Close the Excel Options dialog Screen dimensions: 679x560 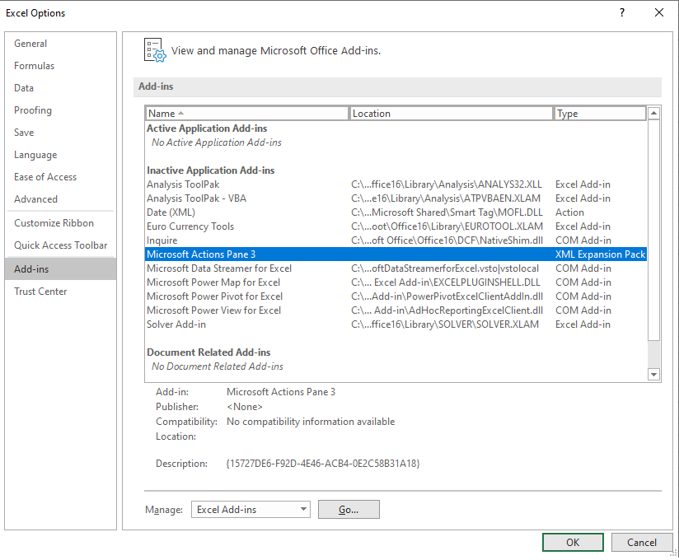tap(659, 12)
